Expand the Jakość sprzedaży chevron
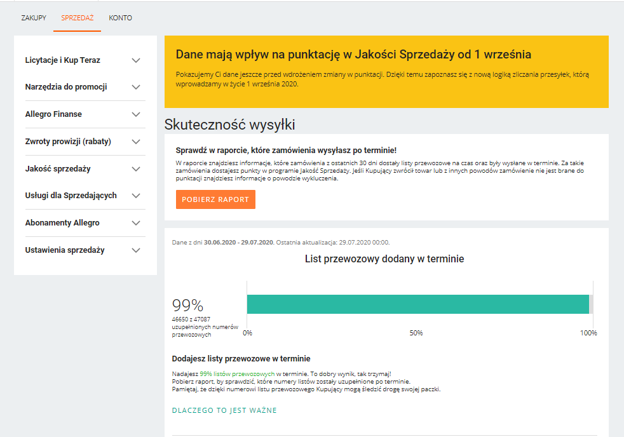 (136, 169)
